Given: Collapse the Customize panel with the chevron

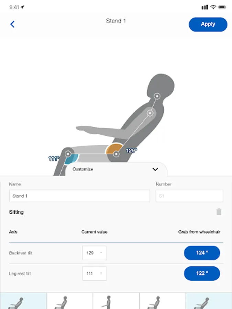Looking at the screenshot, I should [x=155, y=169].
